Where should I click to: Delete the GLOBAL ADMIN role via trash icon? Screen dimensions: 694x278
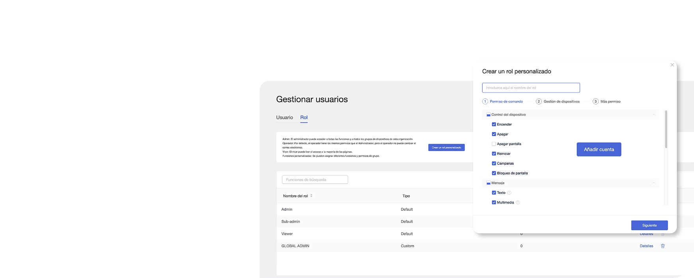(662, 246)
